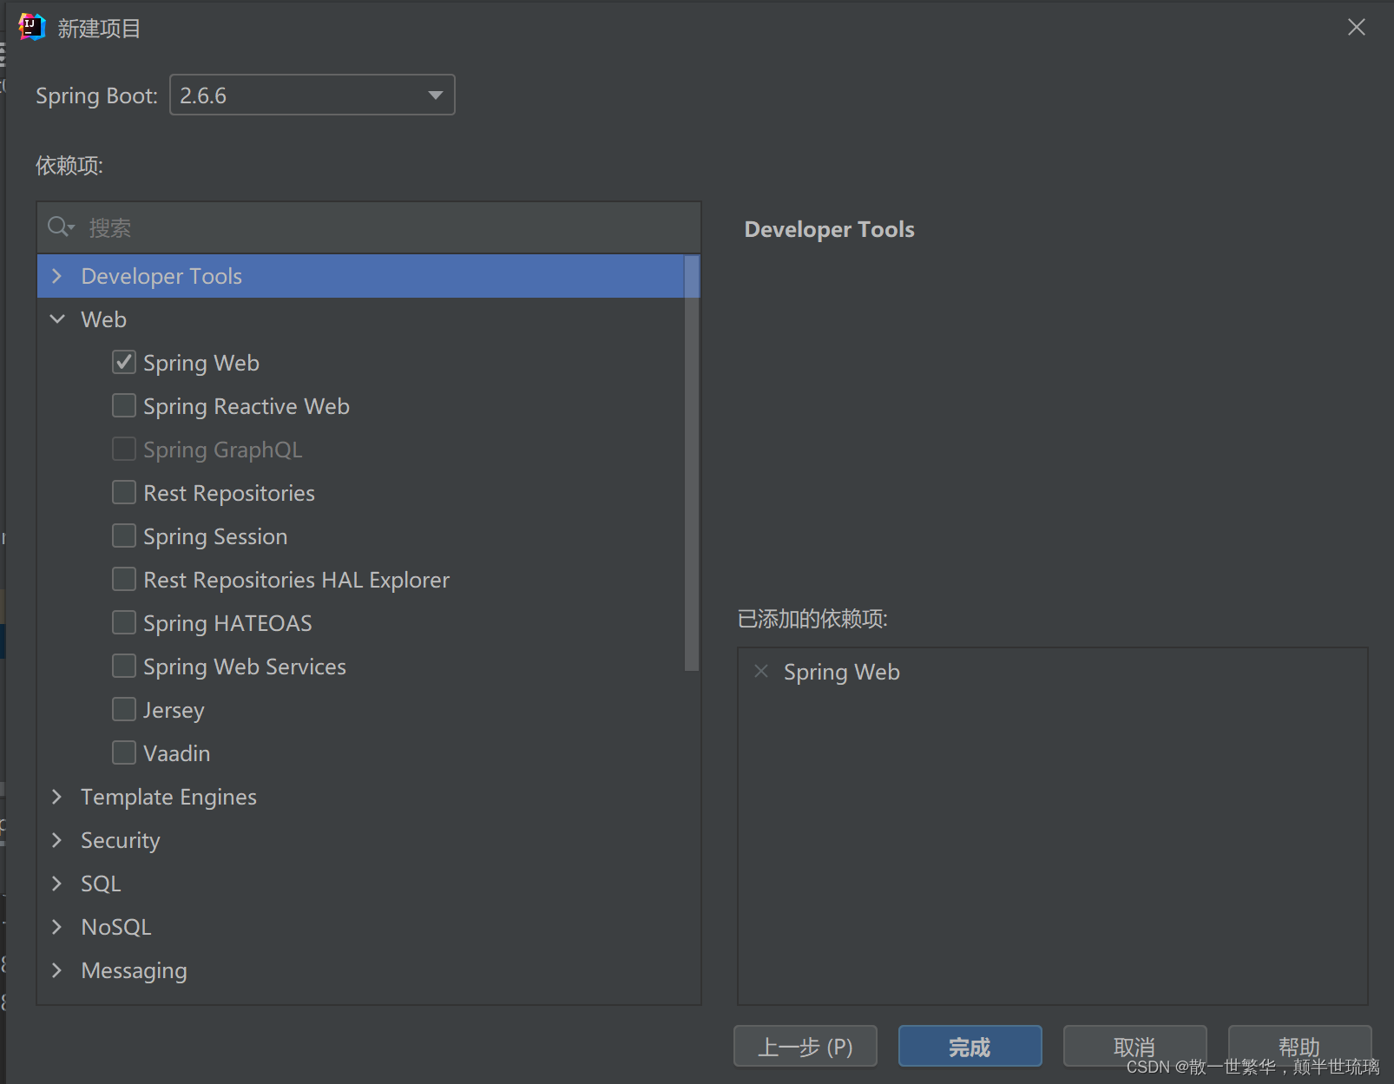Select the Web category label
Image resolution: width=1394 pixels, height=1084 pixels.
coord(103,319)
